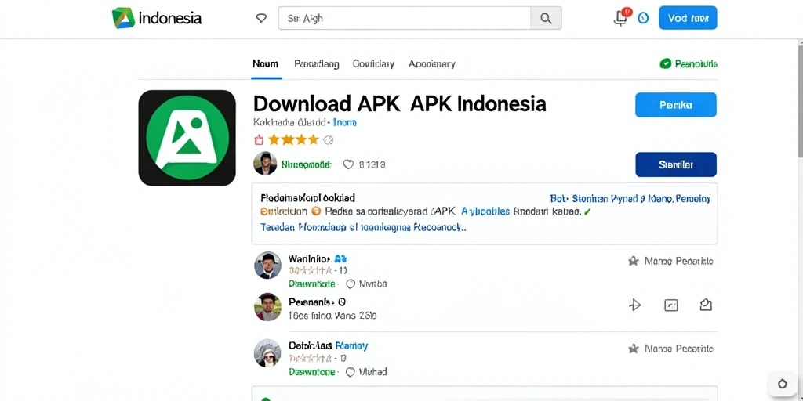This screenshot has width=803, height=401.
Task: Click the avatar of reviewer 'Delsinlas'
Action: pos(267,353)
